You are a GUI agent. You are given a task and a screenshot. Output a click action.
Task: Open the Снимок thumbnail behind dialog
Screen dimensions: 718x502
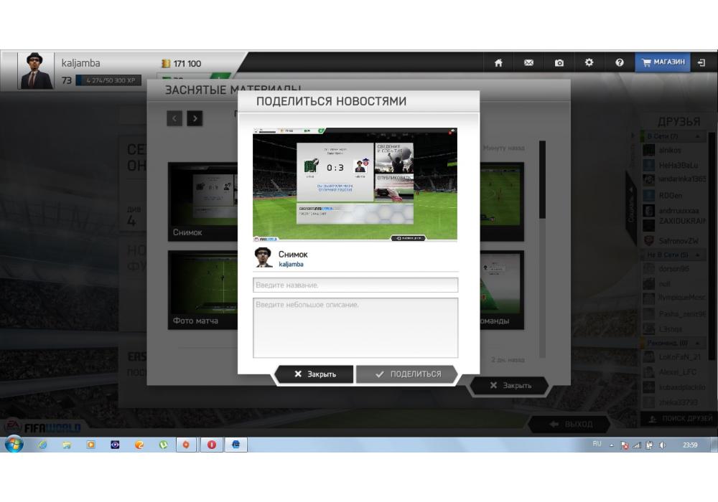(x=203, y=202)
